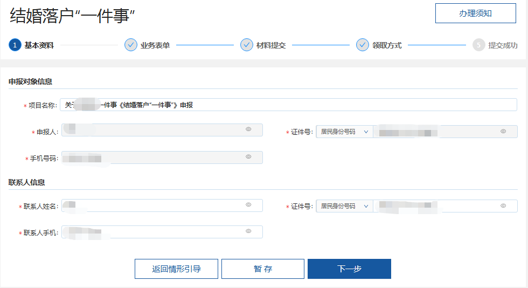Screen dimensions: 528x288
Task: Click 暂存 to save the draft
Action: click(x=263, y=269)
